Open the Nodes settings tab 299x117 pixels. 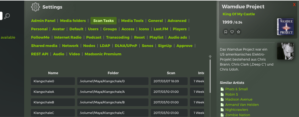pos(89,46)
